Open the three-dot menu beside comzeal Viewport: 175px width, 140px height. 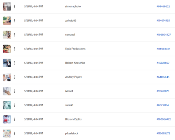(x=14, y=35)
